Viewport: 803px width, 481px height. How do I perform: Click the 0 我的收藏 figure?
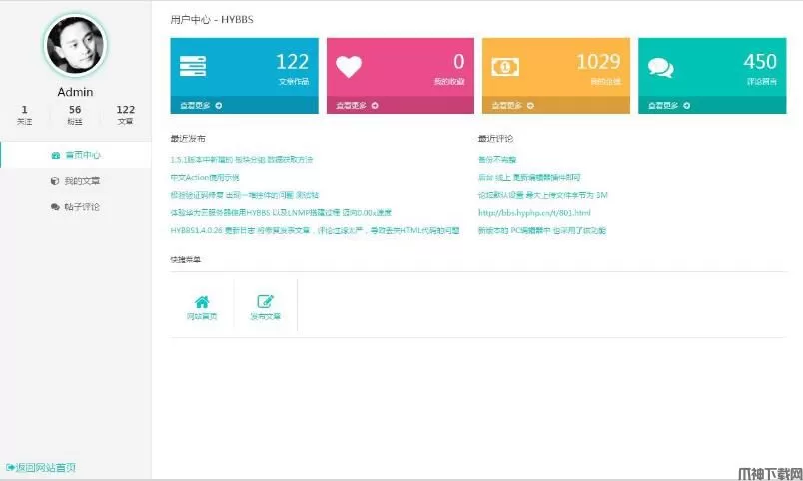pos(458,62)
